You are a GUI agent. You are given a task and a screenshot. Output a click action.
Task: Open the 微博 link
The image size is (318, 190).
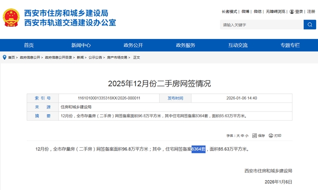click(245, 11)
